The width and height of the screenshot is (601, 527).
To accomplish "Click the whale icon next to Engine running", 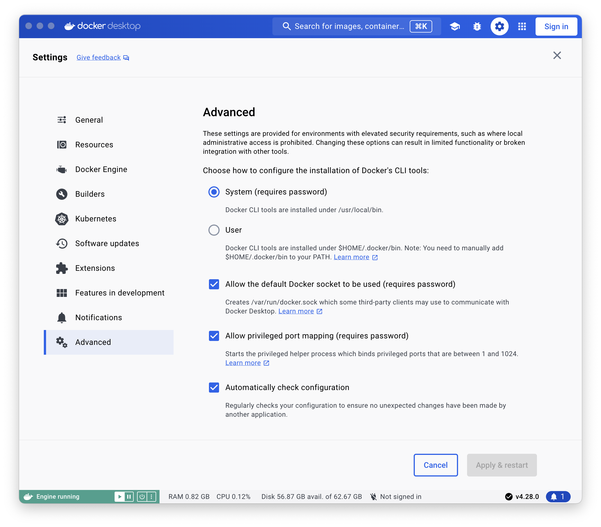I will (x=28, y=496).
